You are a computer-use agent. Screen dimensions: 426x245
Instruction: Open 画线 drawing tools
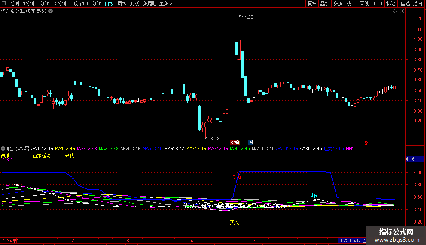pos(364,3)
